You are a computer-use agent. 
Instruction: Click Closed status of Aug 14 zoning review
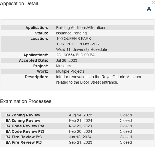pyautogui.click(x=126, y=115)
